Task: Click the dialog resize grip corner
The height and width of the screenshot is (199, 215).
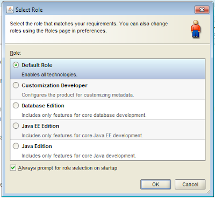Action: tap(209, 192)
